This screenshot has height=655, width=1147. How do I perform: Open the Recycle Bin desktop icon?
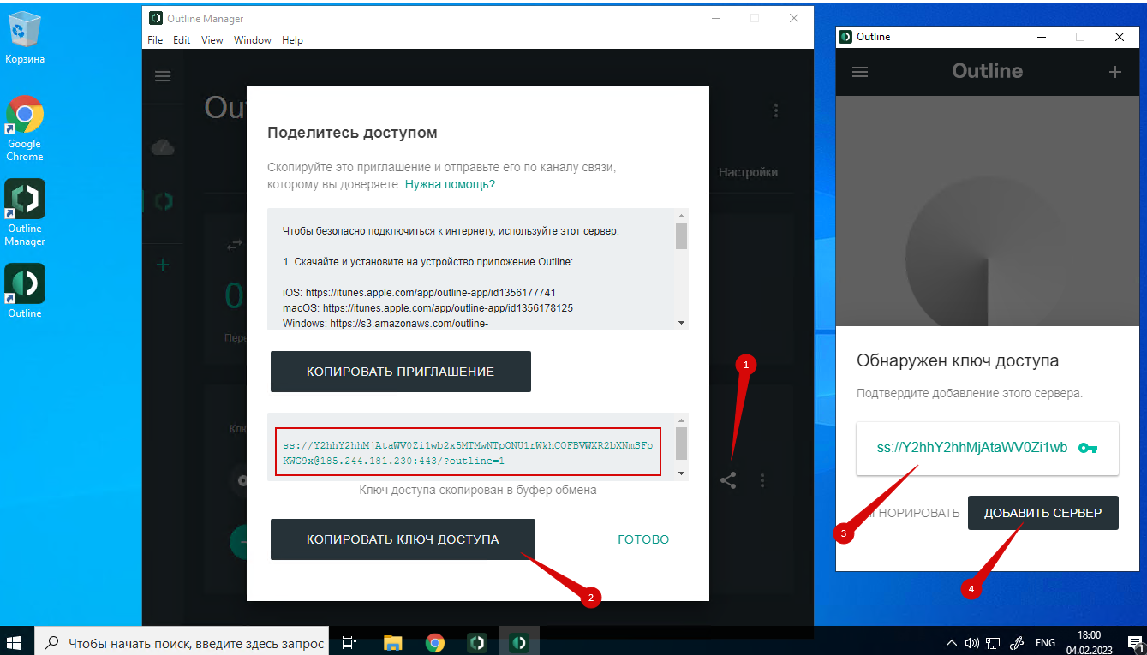pyautogui.click(x=25, y=39)
